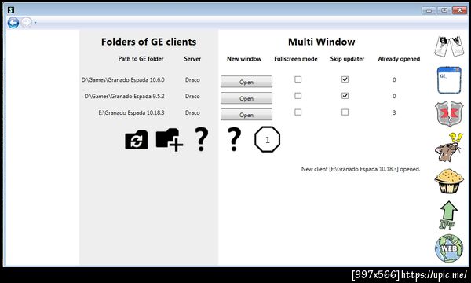Open the broken shield icon in sidebar
The image size is (471, 283).
pyautogui.click(x=449, y=114)
